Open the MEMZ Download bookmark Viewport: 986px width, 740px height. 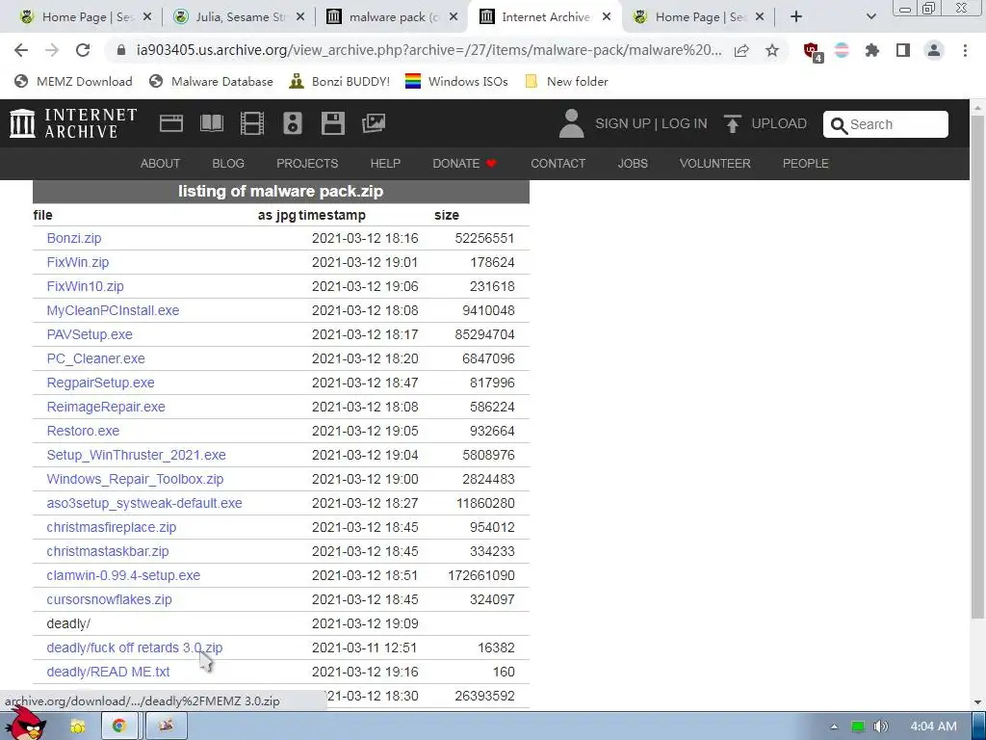(73, 81)
